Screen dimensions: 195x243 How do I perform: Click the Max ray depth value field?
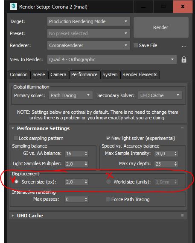click(164, 164)
